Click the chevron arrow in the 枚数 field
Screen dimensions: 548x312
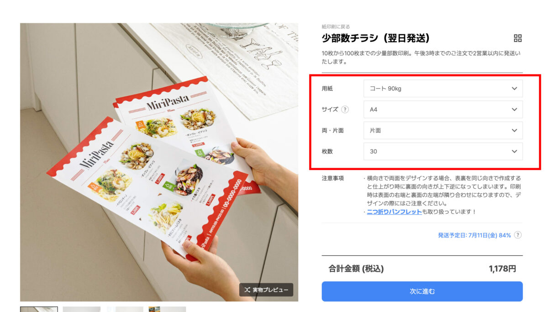(x=514, y=151)
